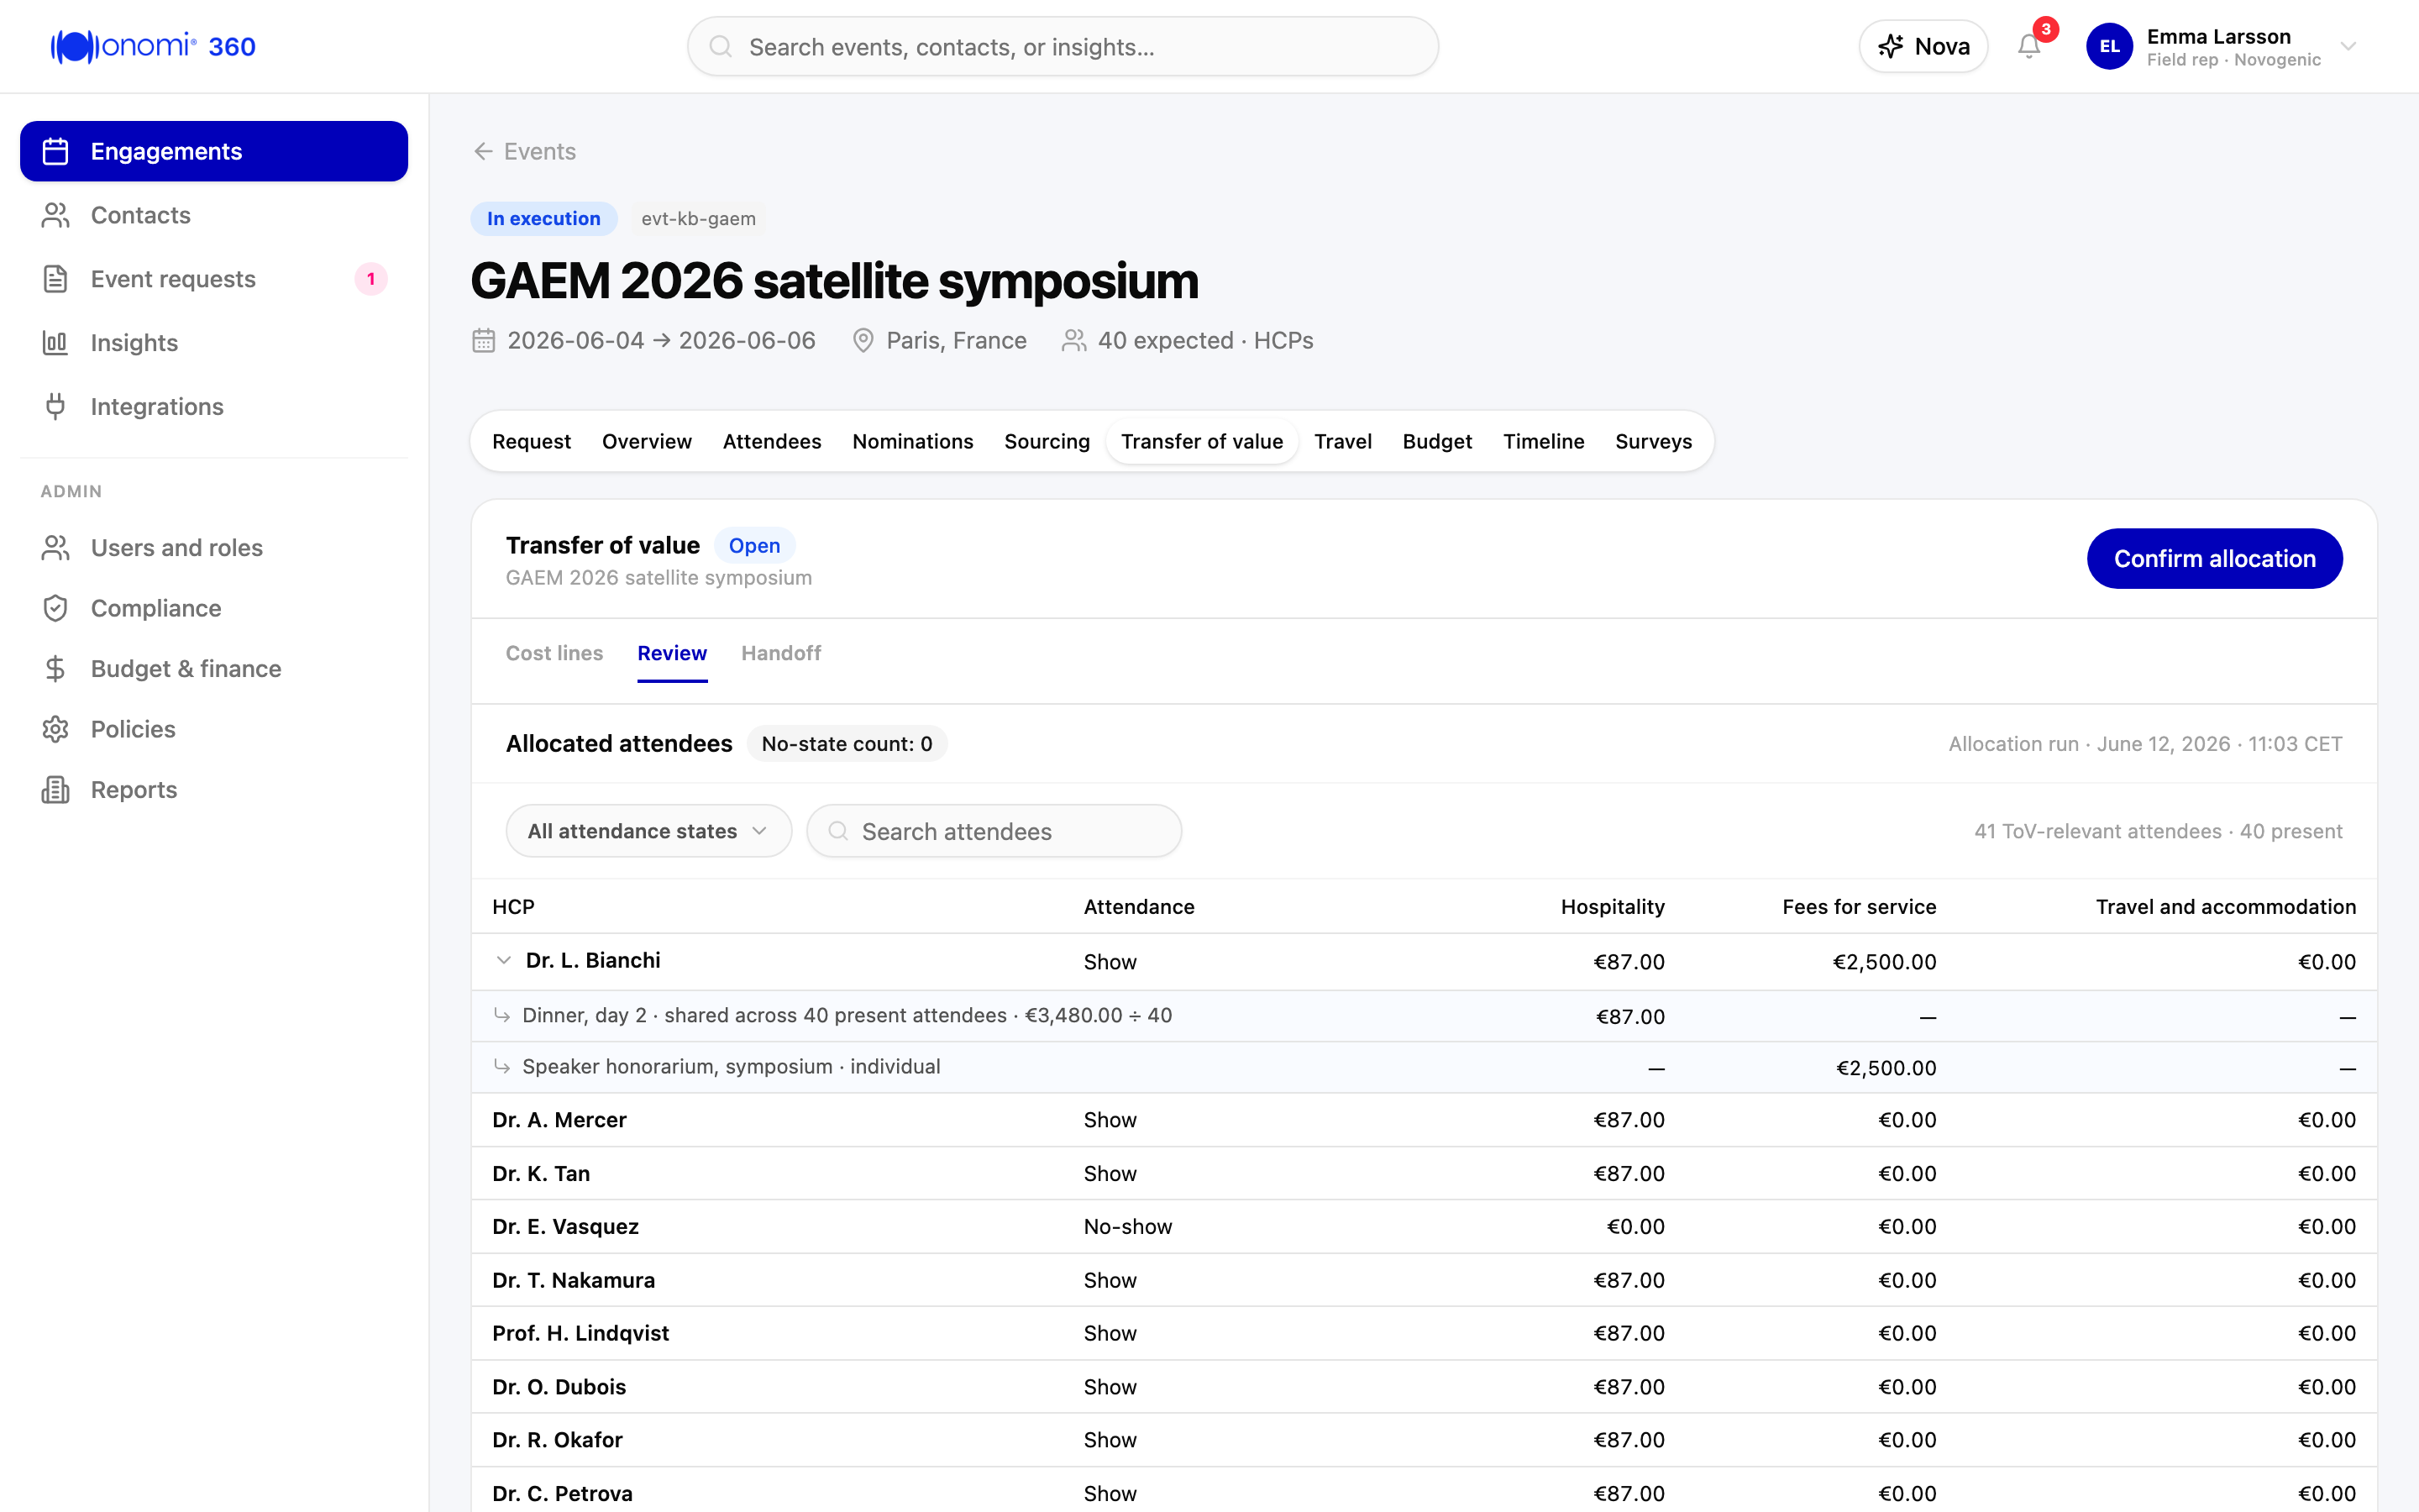The width and height of the screenshot is (2419, 1512).
Task: Open Policies admin page
Action: click(x=214, y=729)
